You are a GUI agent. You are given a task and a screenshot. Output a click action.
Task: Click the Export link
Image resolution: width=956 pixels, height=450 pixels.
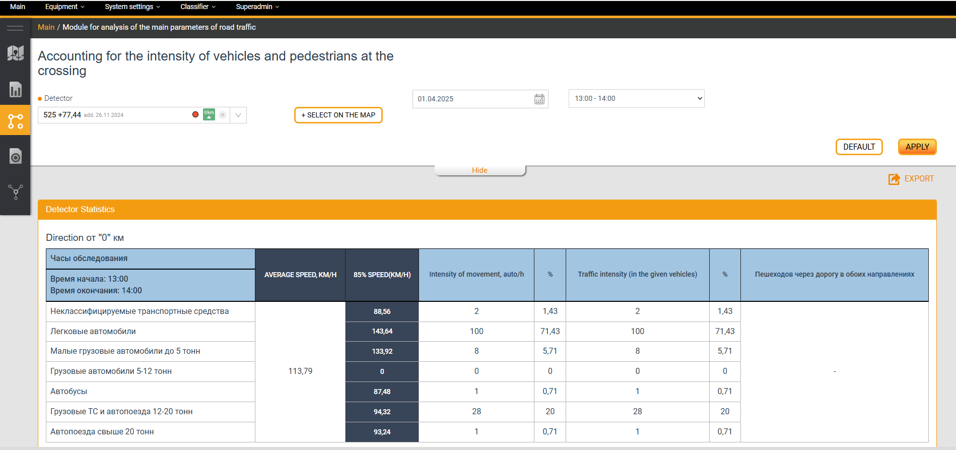[x=919, y=179]
